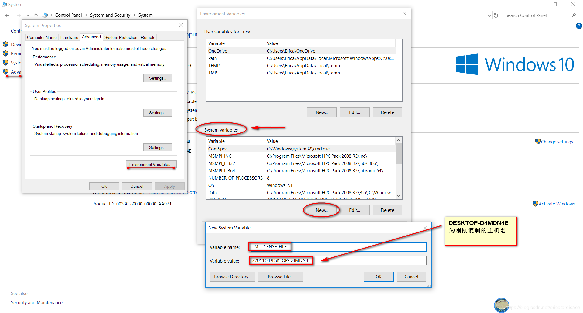Click the Up one level arrow
Screen dimensions: 583x313
coord(36,15)
